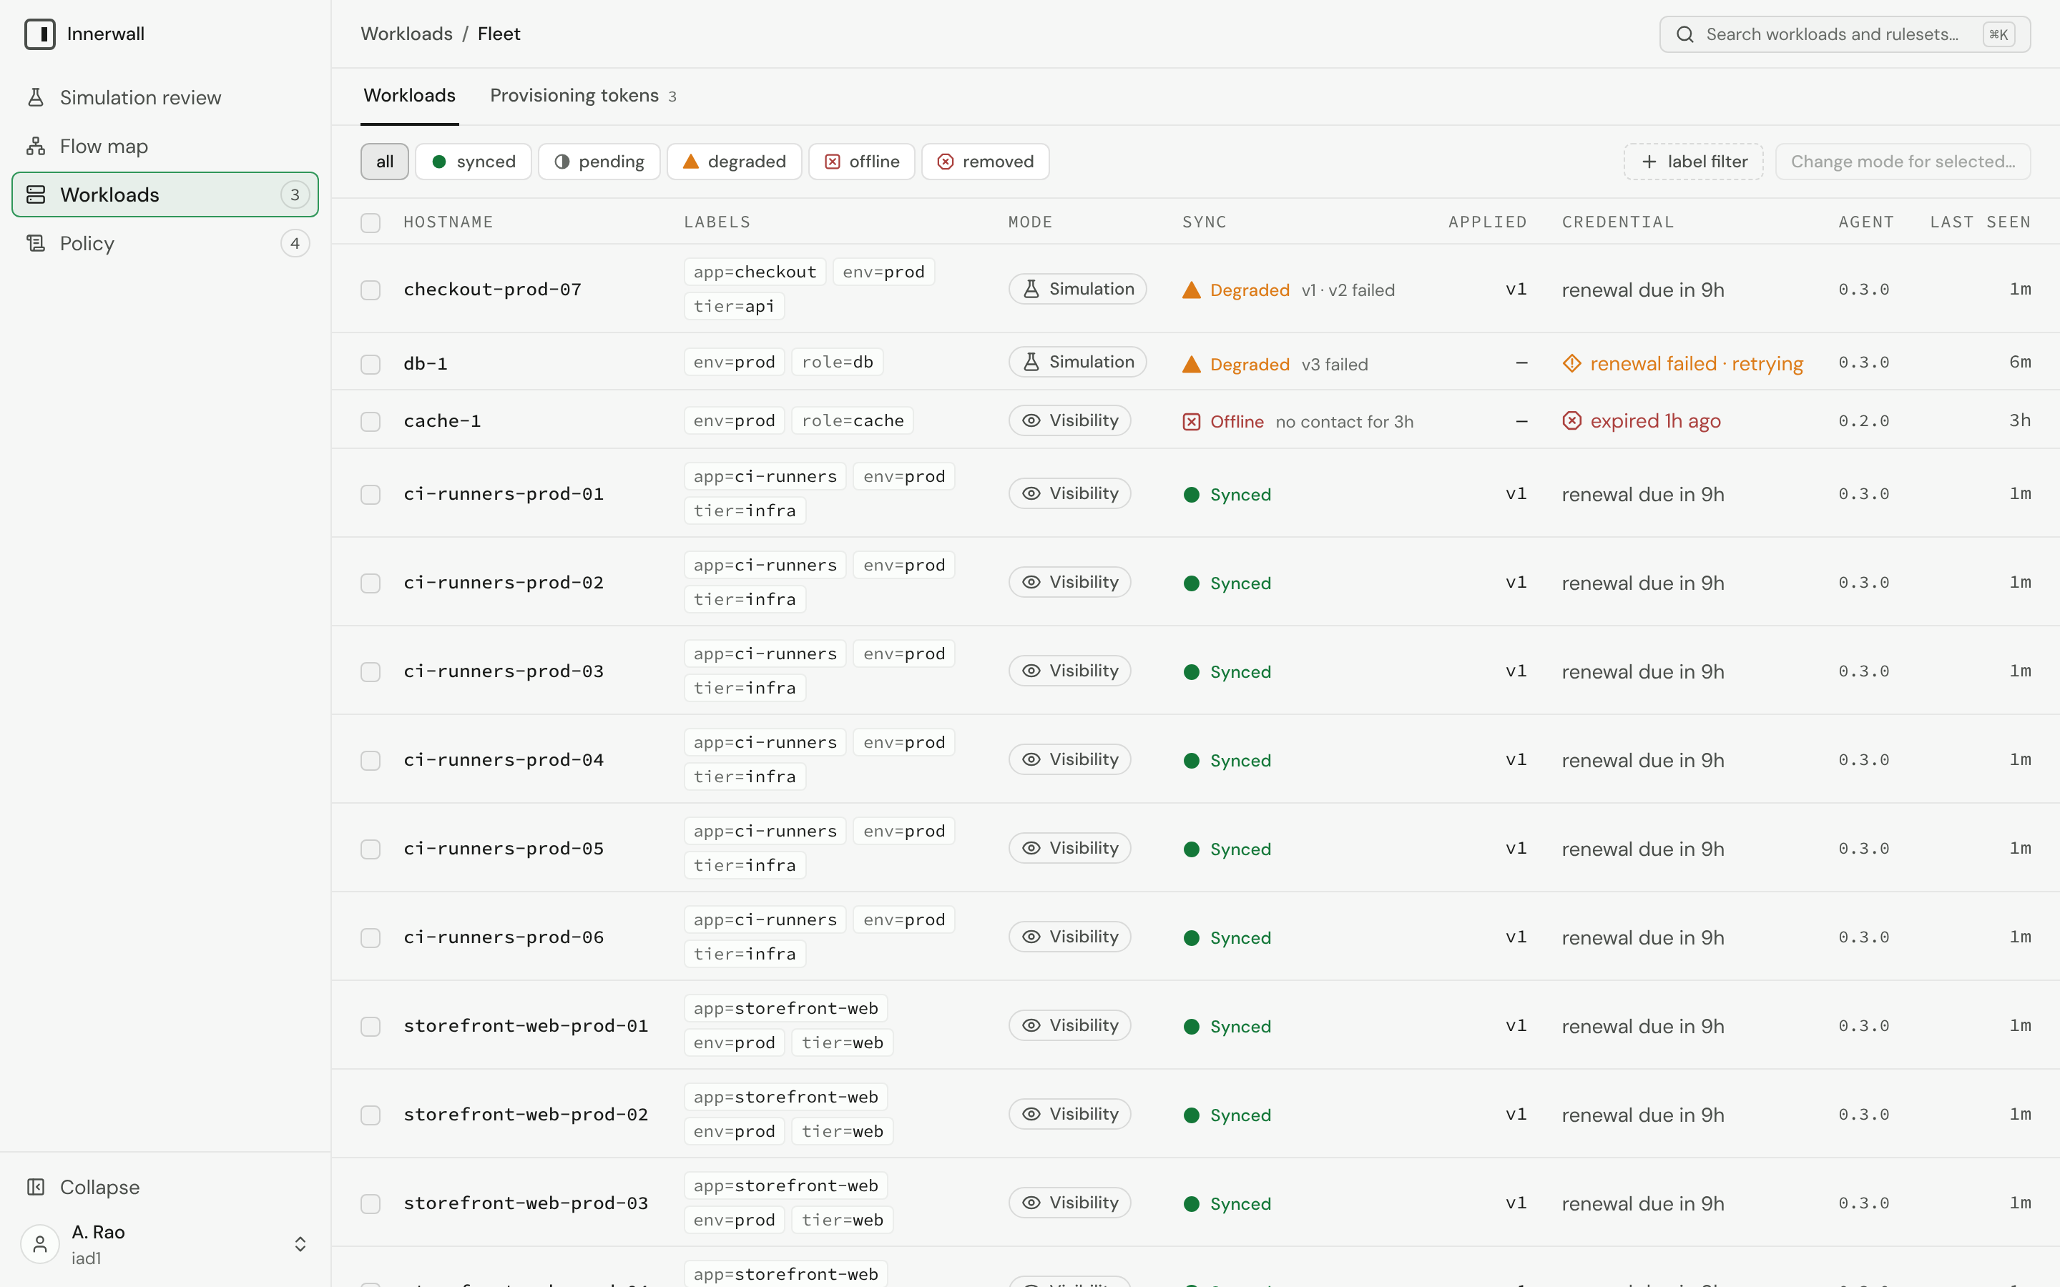Select the db-1 row checkbox
Viewport: 2060px width, 1287px height.
tap(371, 365)
